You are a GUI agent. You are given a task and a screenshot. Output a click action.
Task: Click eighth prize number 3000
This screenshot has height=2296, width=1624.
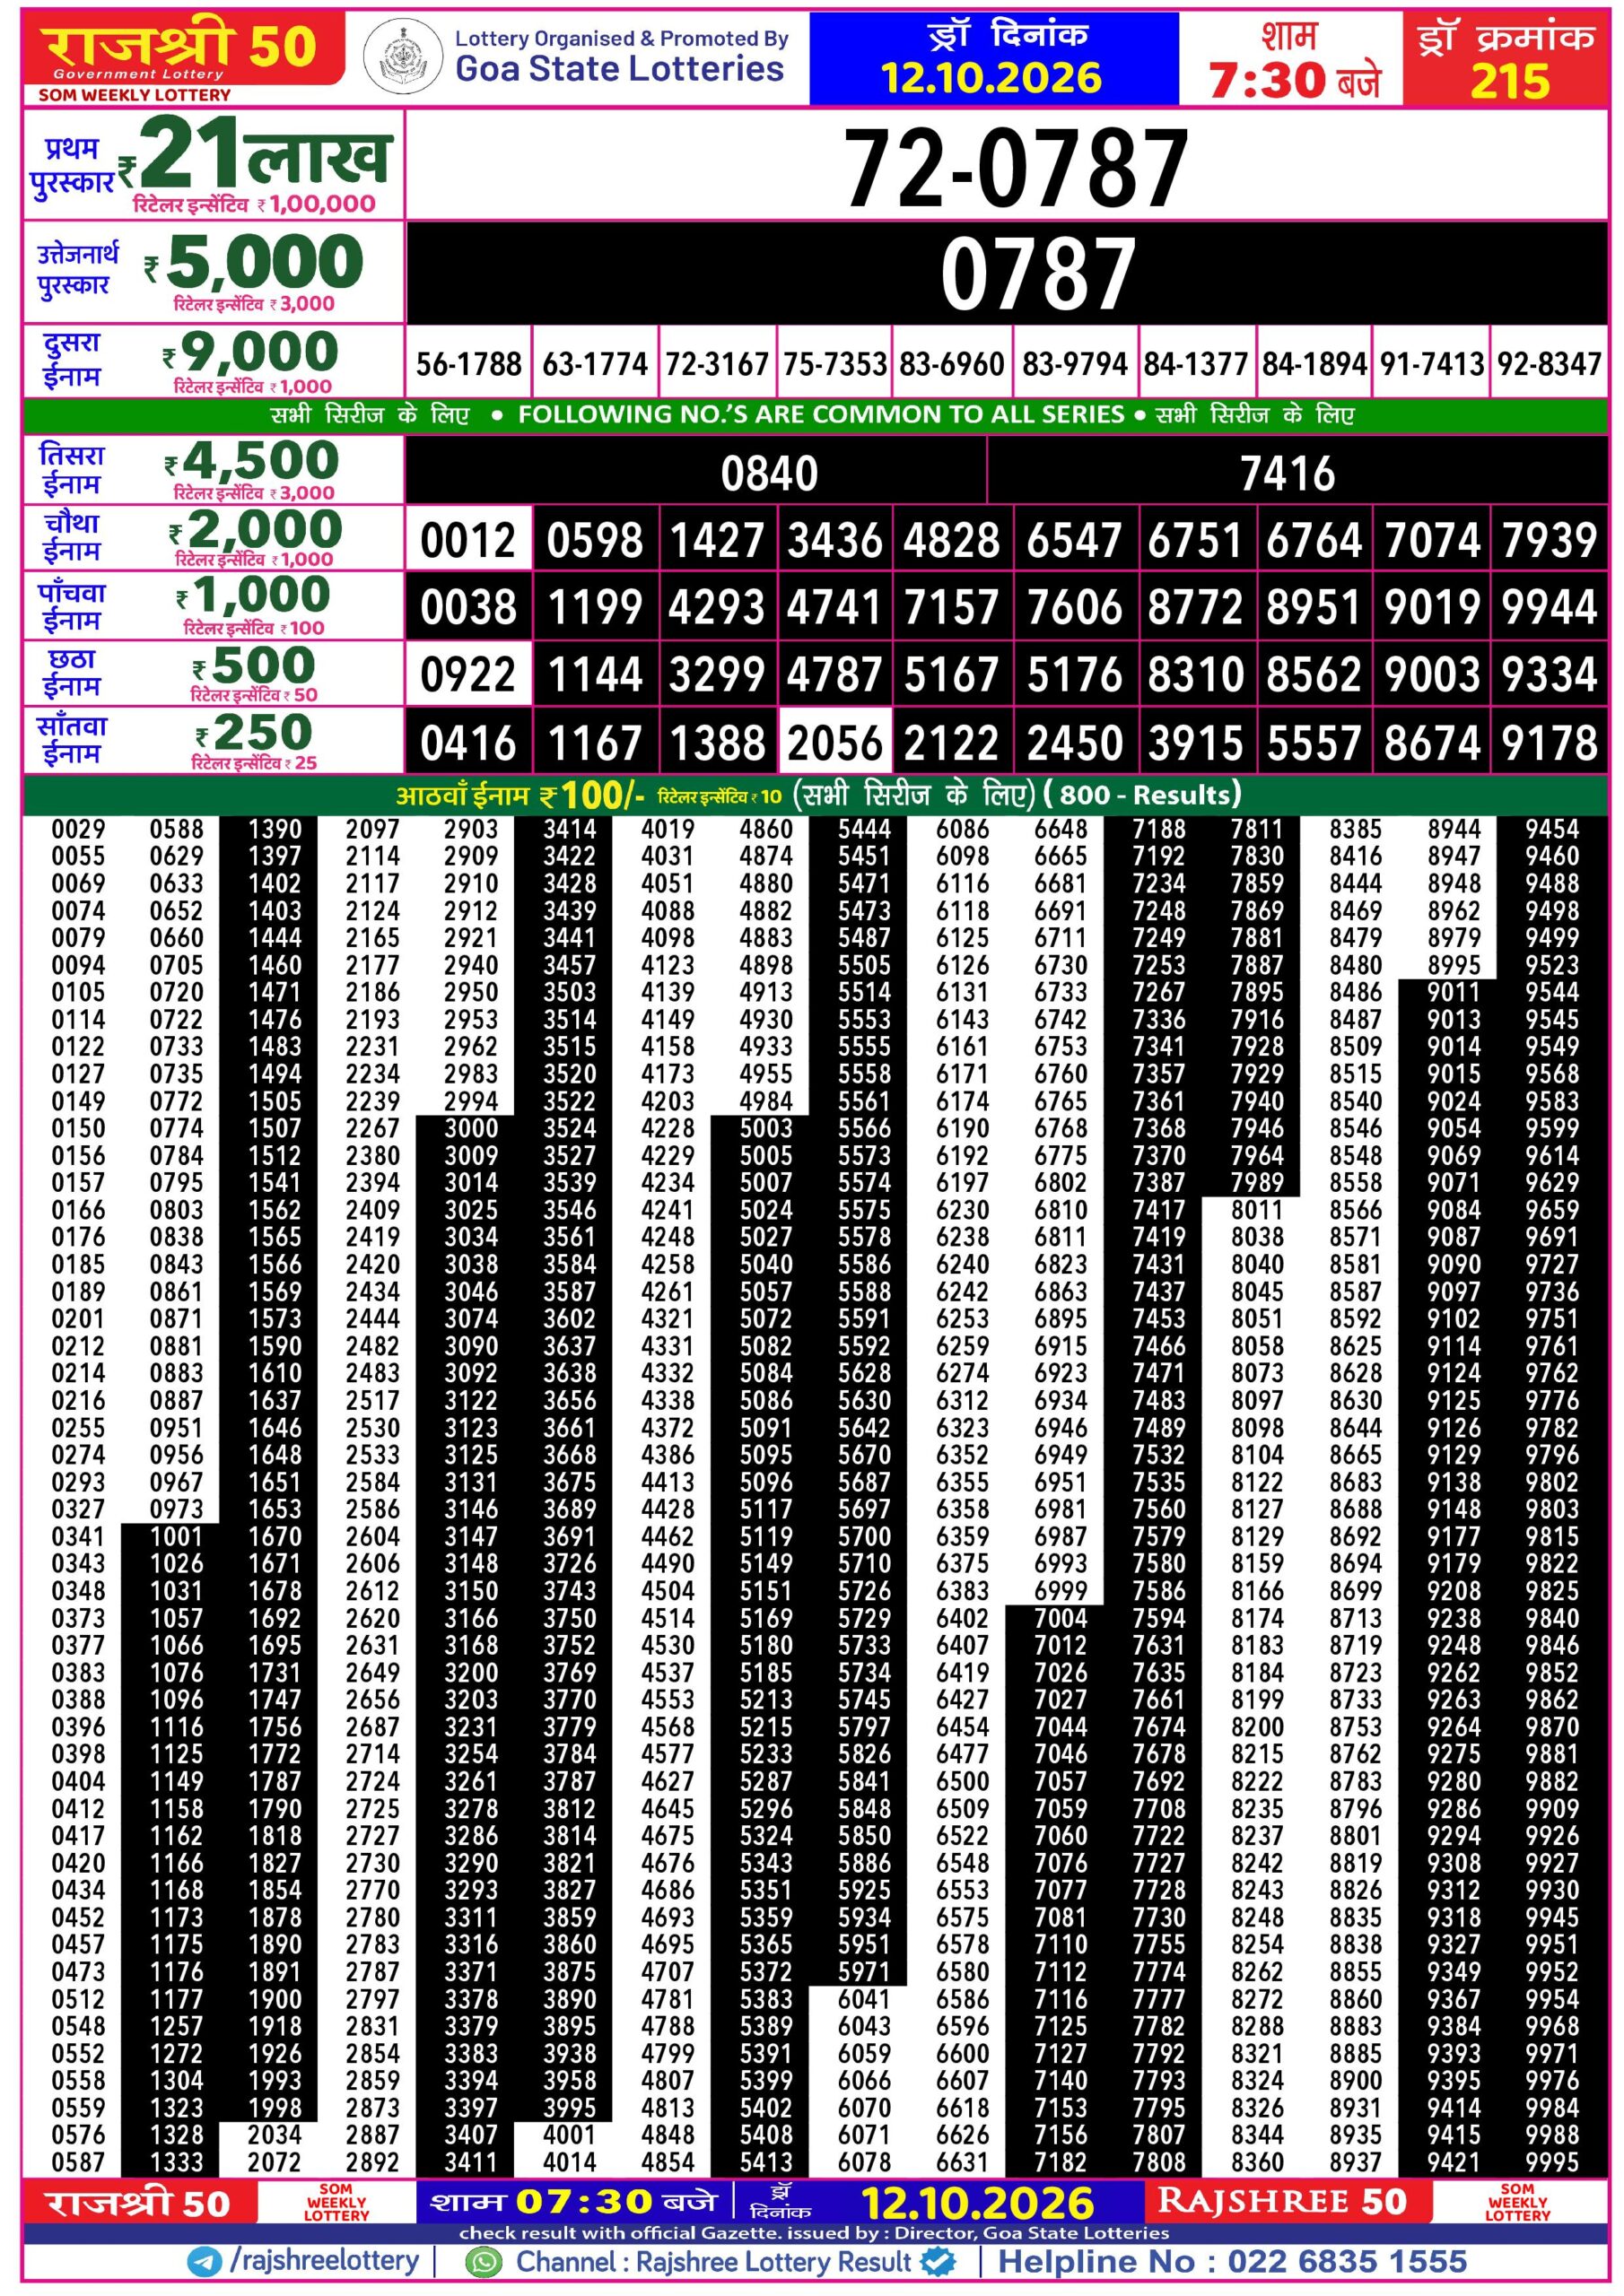tap(471, 1128)
